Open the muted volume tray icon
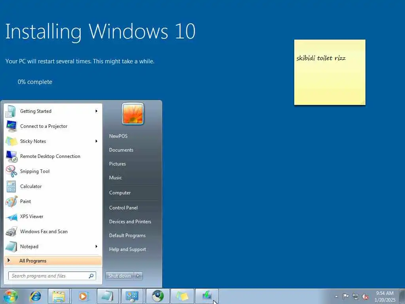 (365, 297)
